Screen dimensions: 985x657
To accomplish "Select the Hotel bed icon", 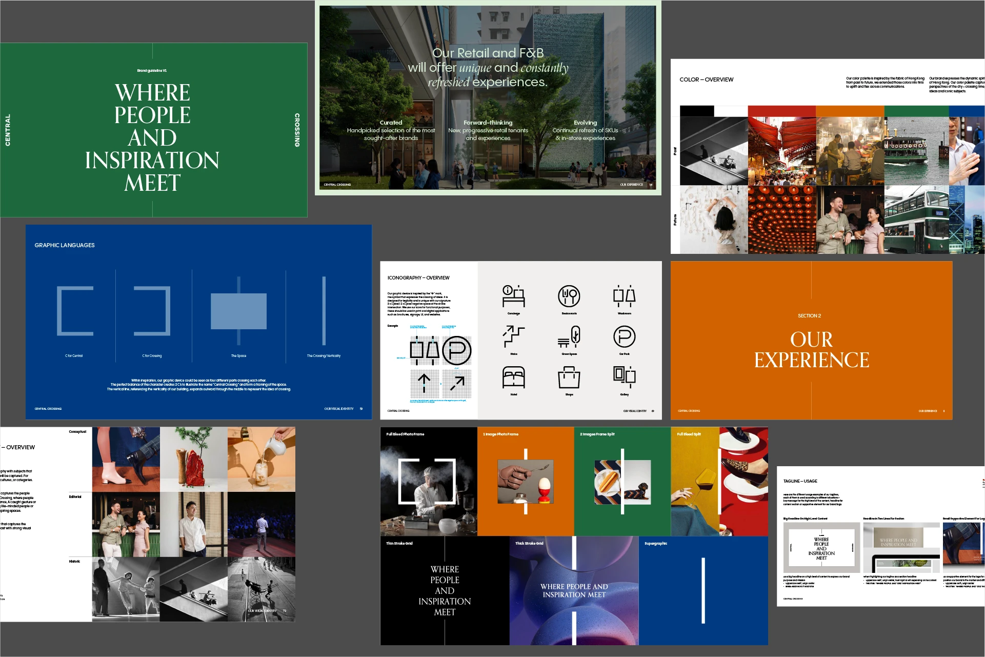I will pyautogui.click(x=513, y=377).
